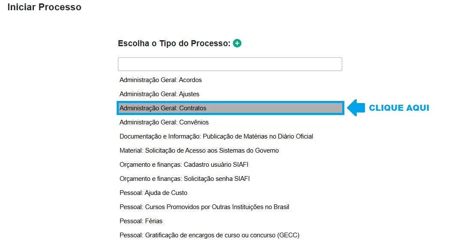Expand all process types with the plus icon
Image resolution: width=458 pixels, height=245 pixels.
point(237,43)
